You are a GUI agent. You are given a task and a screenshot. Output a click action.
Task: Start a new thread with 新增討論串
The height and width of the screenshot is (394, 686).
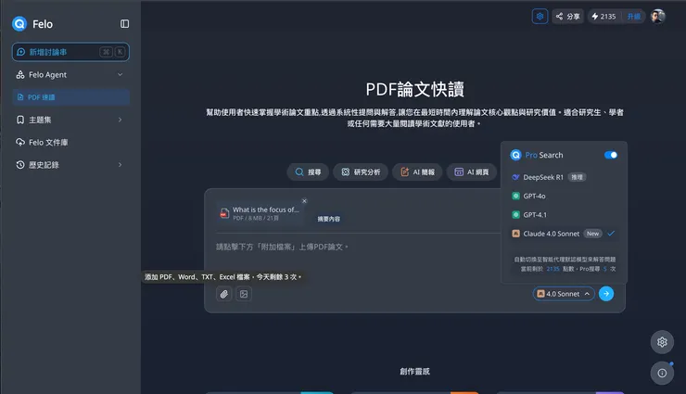coord(70,52)
